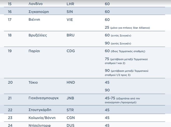Click the 75 minute terminal 1 and 2 entry

pos(126,61)
